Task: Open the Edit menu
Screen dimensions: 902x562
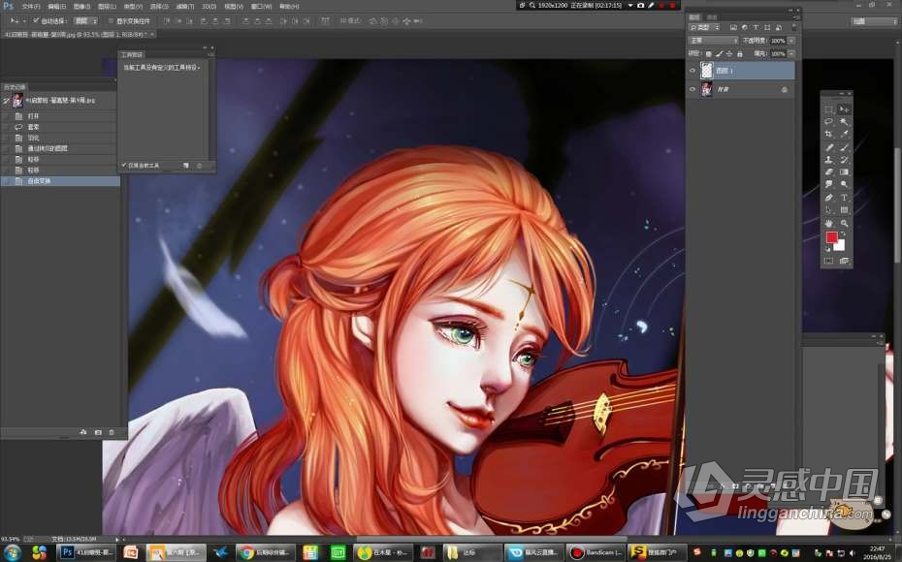Action: point(57,7)
